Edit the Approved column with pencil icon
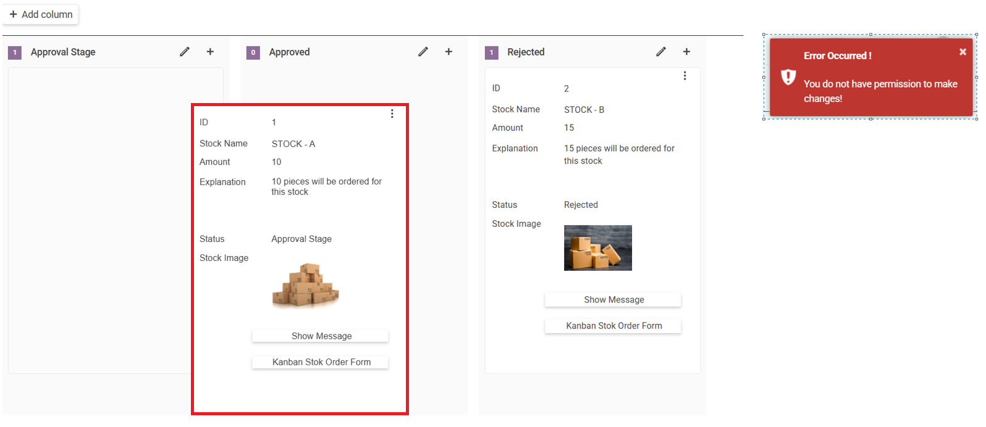The image size is (986, 427). point(423,52)
